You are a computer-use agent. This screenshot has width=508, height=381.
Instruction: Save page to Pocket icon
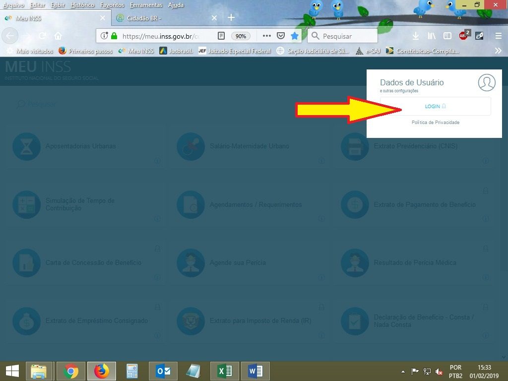click(281, 36)
